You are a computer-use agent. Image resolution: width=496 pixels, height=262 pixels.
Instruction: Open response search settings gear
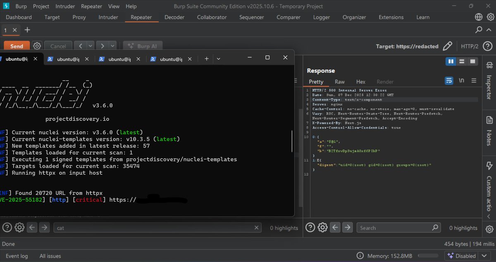click(x=323, y=227)
